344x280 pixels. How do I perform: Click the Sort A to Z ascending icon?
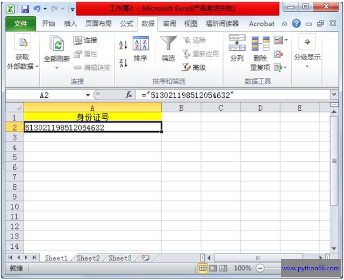pyautogui.click(x=123, y=46)
